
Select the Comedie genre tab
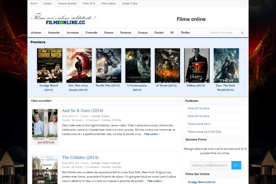click(x=92, y=33)
